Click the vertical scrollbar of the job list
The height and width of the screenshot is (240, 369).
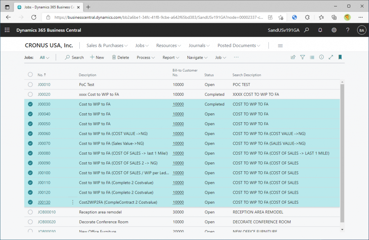[x=342, y=151]
